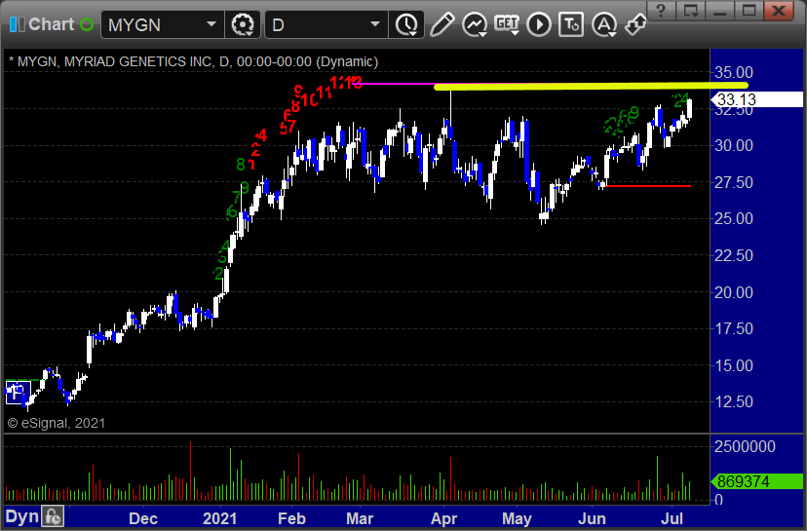Click the 27.50 price axis label
This screenshot has height=531, width=807.
pyautogui.click(x=733, y=182)
